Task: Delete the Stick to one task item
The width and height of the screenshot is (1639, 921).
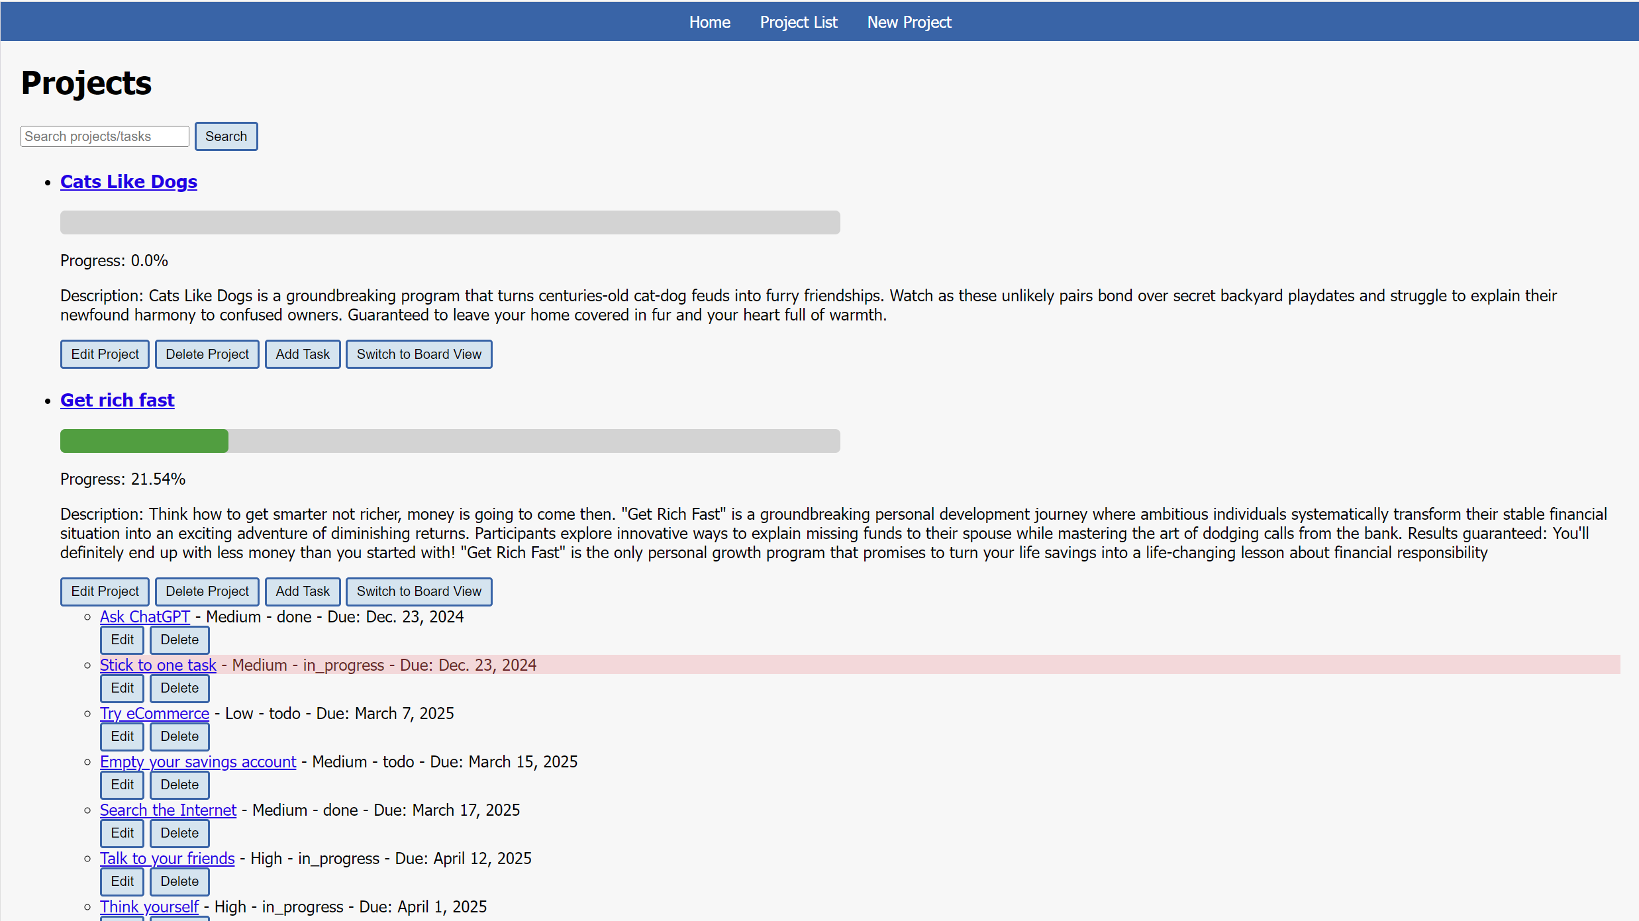Action: [x=179, y=688]
